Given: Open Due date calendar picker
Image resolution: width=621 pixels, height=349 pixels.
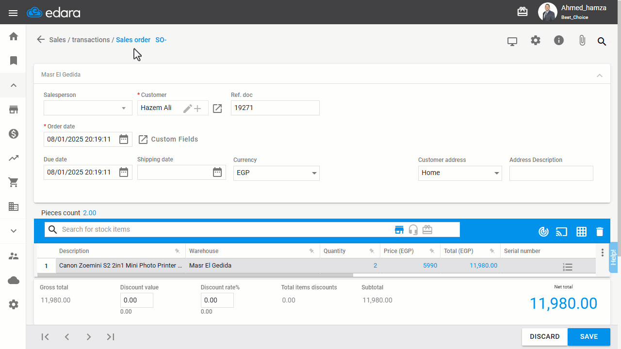Looking at the screenshot, I should pos(124,172).
